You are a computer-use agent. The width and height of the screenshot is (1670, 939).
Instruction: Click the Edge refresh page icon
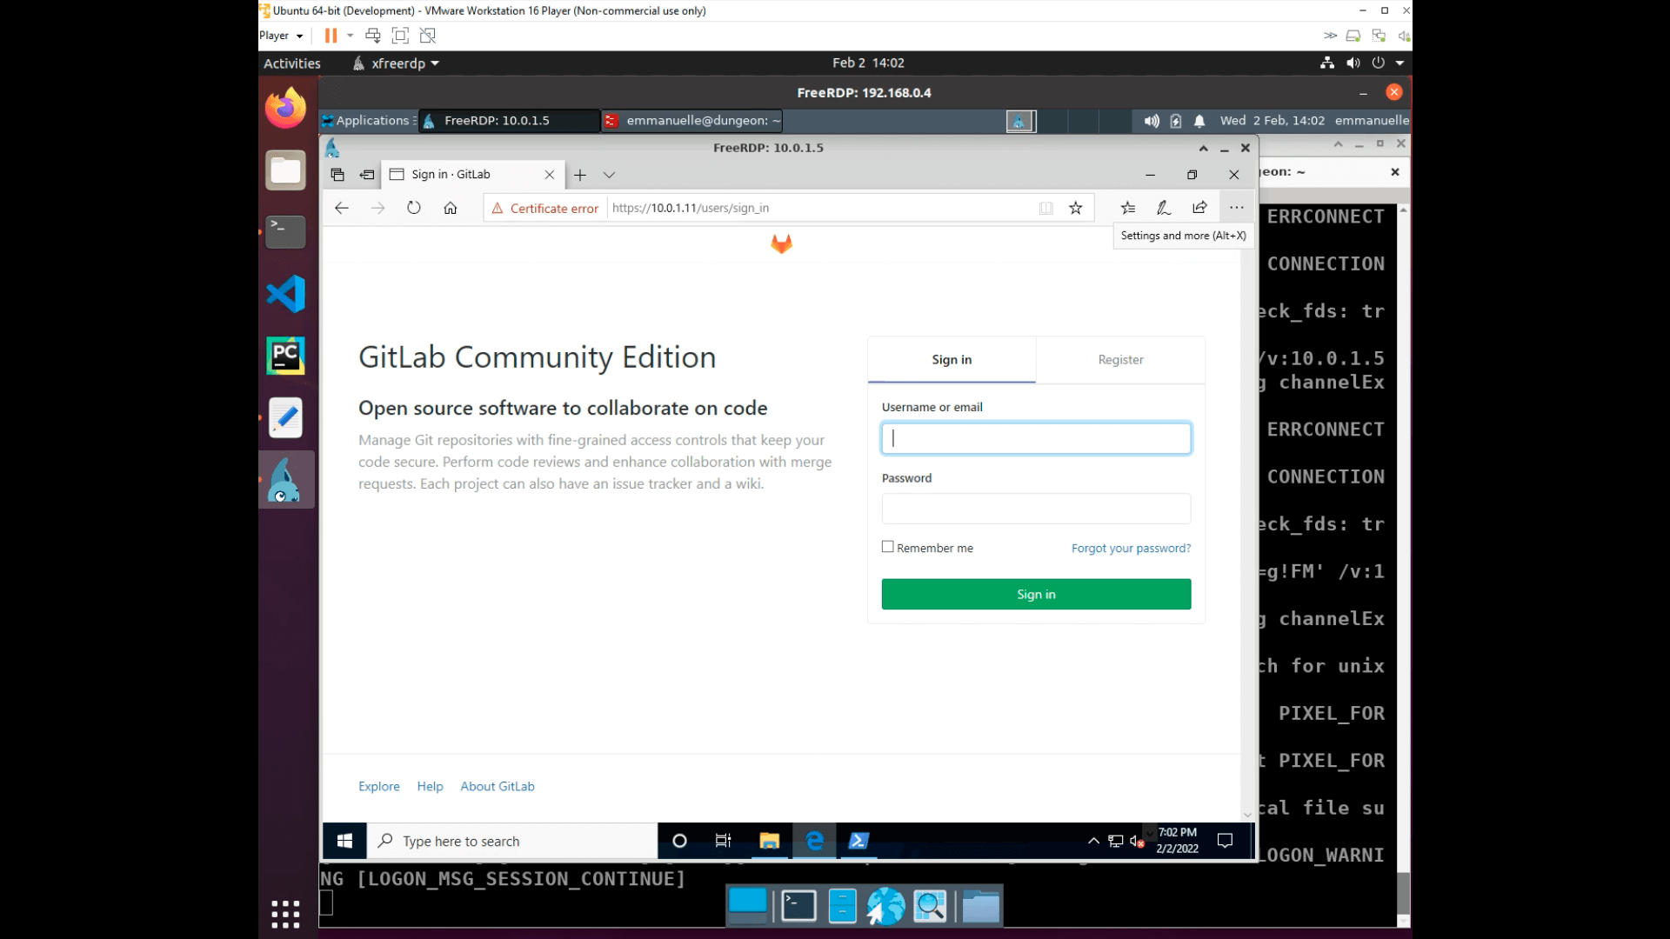(x=413, y=208)
